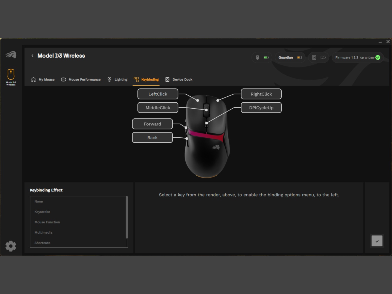Viewport: 392px width, 294px height.
Task: Open the Device Dock tab
Action: pyautogui.click(x=179, y=79)
